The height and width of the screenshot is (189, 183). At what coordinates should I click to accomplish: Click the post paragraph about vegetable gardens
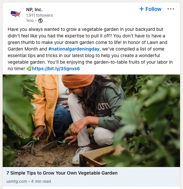click(90, 49)
